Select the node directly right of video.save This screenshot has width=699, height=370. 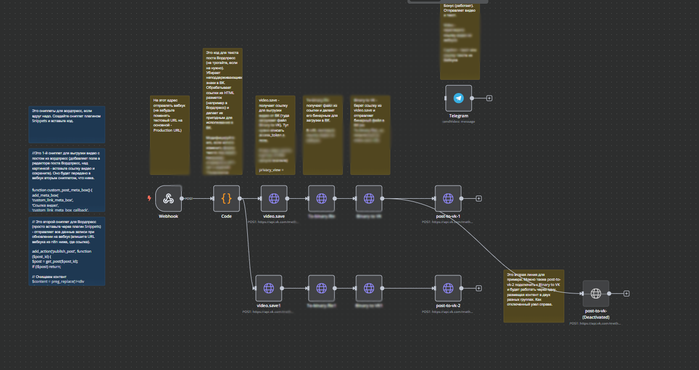tap(321, 198)
